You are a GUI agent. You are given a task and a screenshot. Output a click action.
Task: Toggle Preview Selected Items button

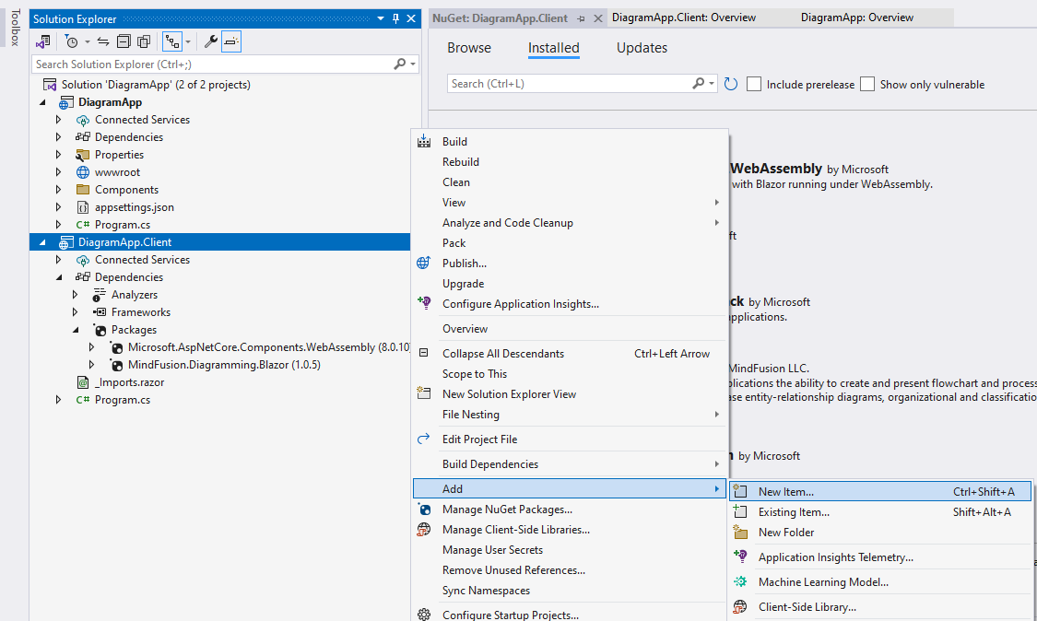click(231, 41)
